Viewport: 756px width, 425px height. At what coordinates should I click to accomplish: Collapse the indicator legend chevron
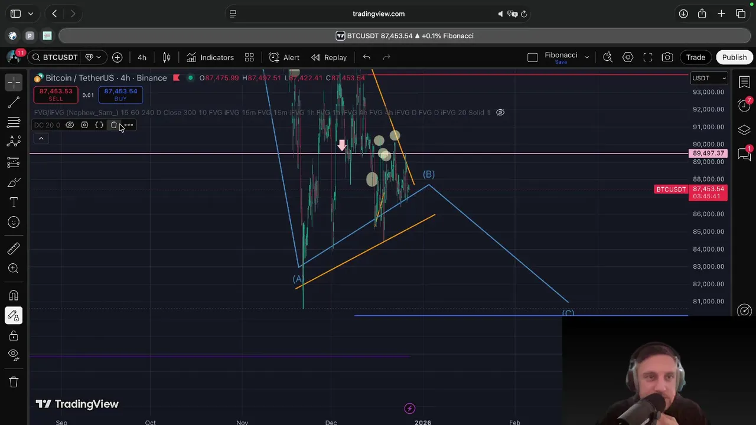click(41, 138)
